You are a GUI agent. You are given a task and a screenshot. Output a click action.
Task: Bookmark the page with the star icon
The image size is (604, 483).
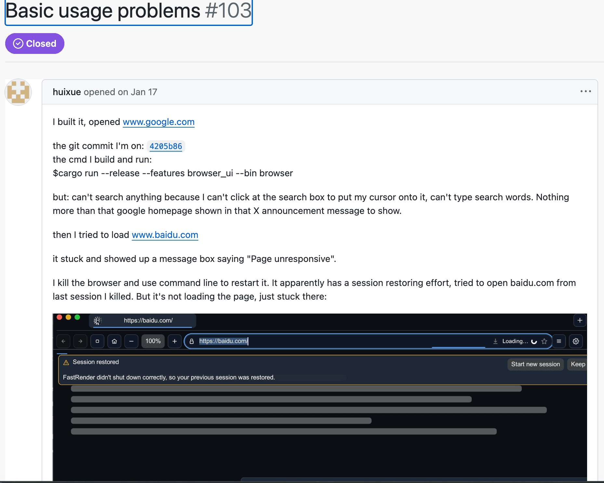click(x=544, y=341)
